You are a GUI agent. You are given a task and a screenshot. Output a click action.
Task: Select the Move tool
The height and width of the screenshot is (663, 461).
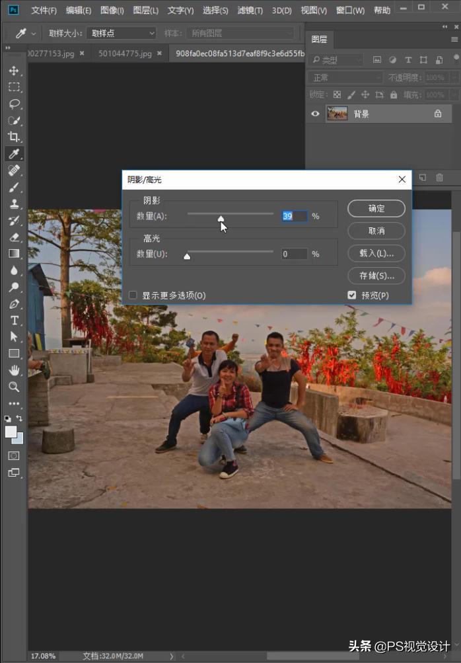[x=14, y=71]
